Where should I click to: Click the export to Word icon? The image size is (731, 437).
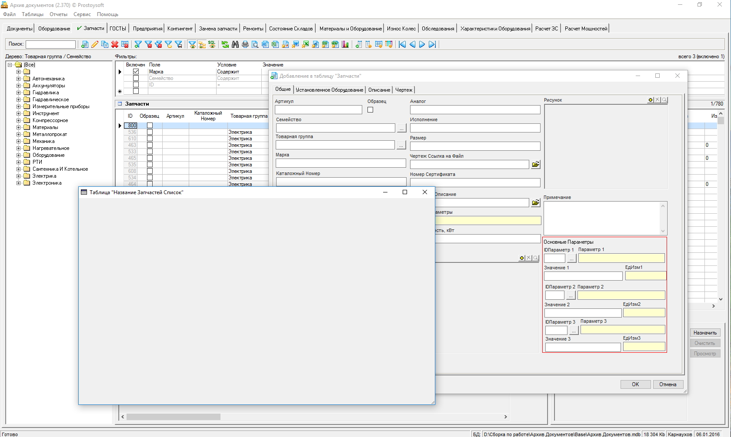tap(295, 44)
